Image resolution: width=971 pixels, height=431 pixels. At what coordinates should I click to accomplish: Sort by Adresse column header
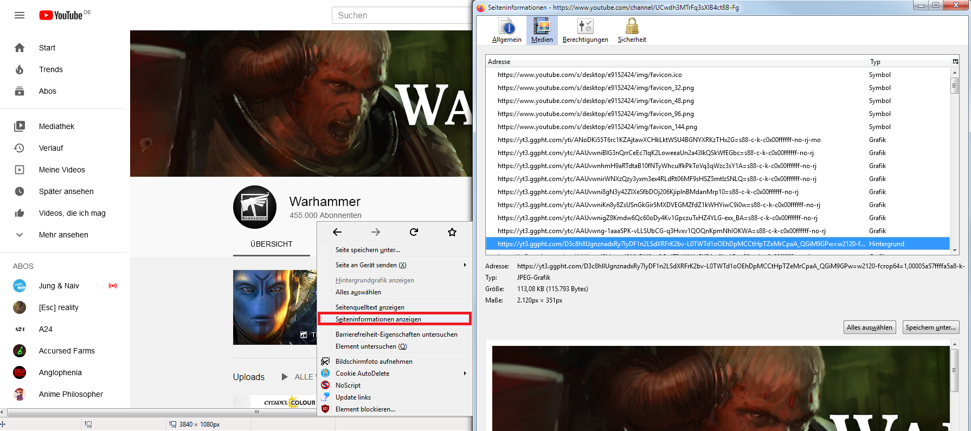click(x=676, y=62)
